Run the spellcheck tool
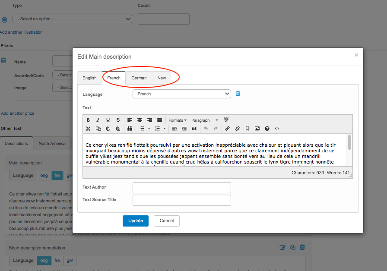The width and height of the screenshot is (387, 271). point(226,120)
